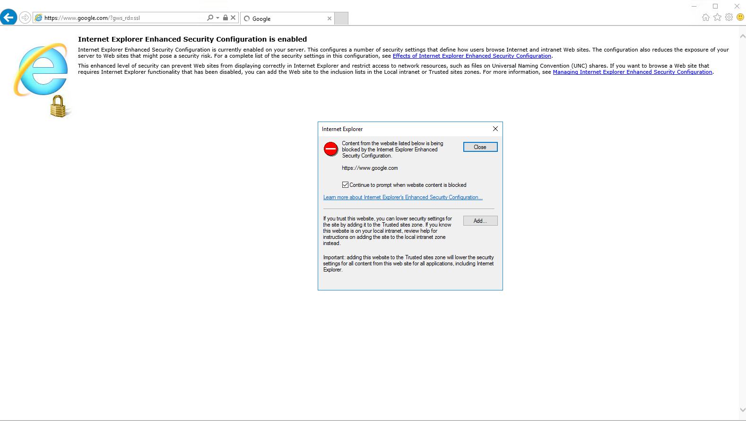The image size is (746, 421).
Task: Open Effects of Internet Explorer Enhanced Security link
Action: point(472,56)
